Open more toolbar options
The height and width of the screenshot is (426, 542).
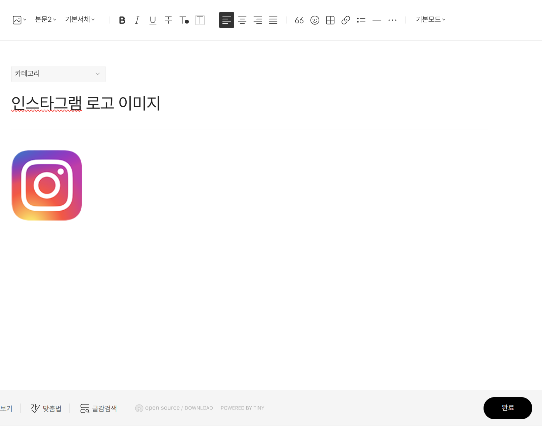click(392, 20)
